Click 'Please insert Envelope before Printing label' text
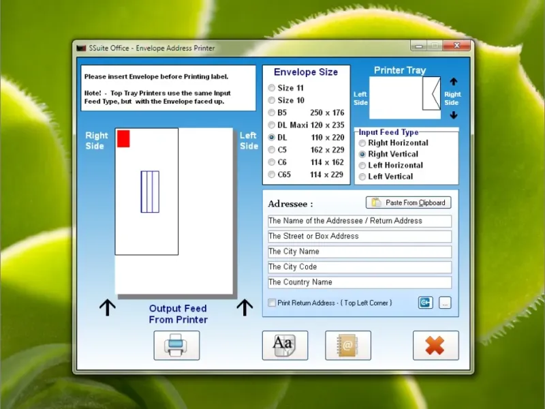 tap(157, 76)
